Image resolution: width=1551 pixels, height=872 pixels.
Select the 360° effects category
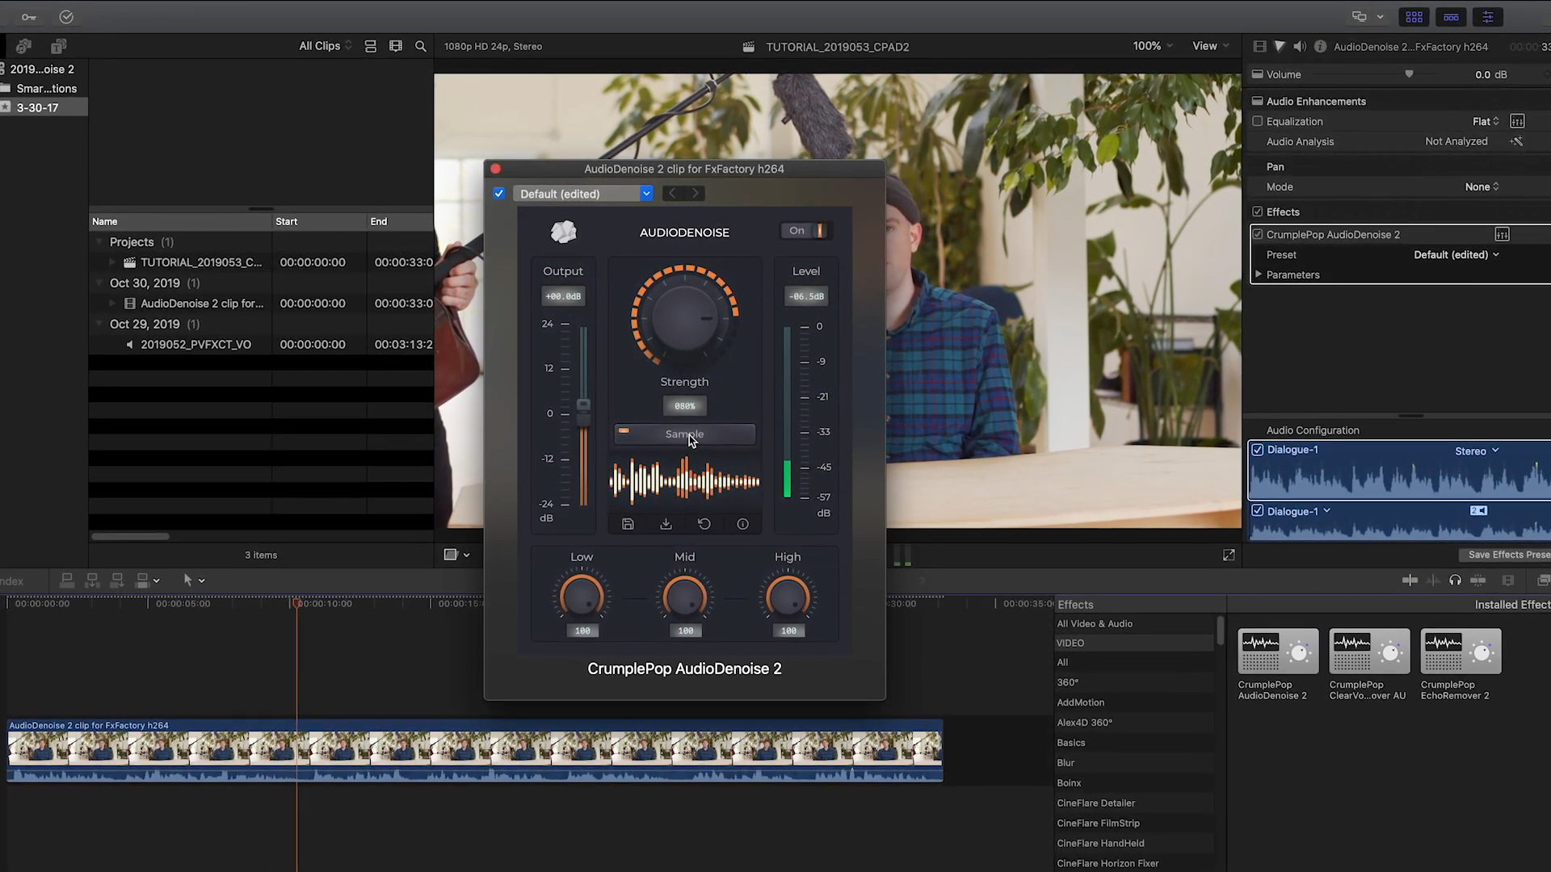tap(1067, 682)
